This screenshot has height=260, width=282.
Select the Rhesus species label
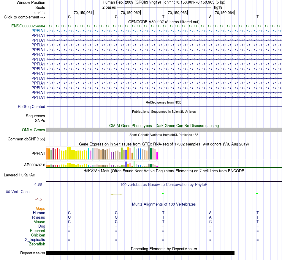pyautogui.click(x=39, y=217)
